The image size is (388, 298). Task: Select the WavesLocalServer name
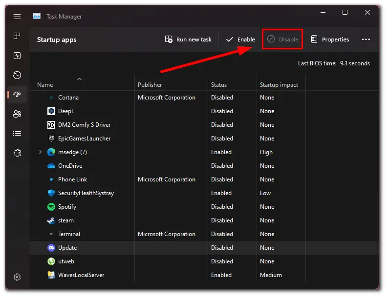coord(81,275)
